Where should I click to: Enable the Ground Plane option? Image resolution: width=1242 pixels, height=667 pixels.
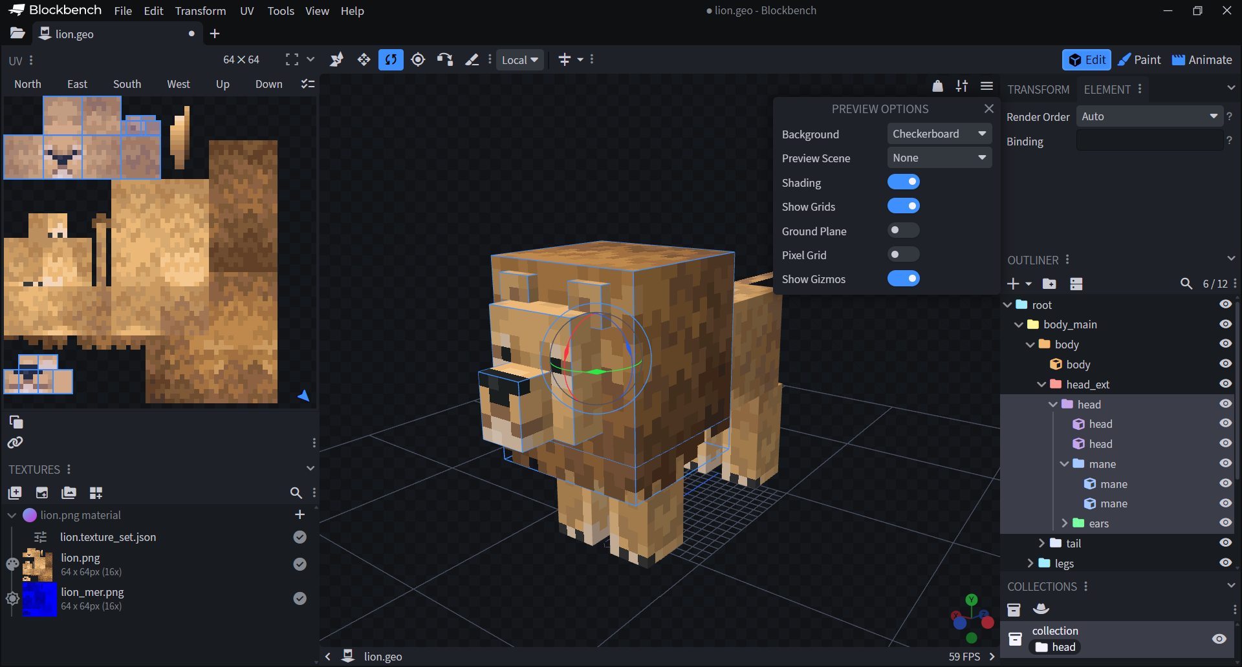click(x=903, y=230)
